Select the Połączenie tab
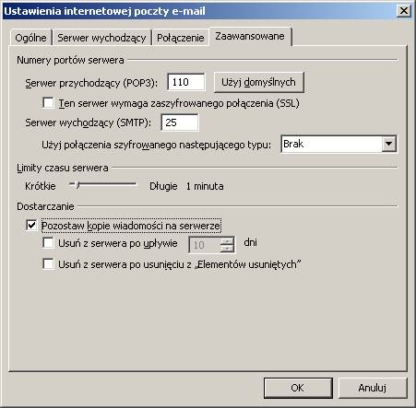 pyautogui.click(x=181, y=38)
